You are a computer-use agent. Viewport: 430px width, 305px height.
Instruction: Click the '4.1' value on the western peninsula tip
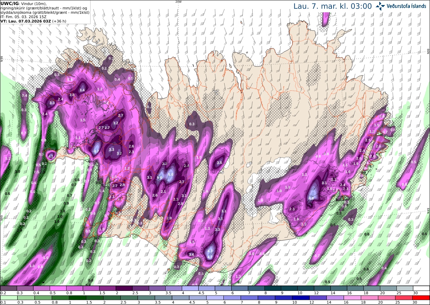click(51, 156)
